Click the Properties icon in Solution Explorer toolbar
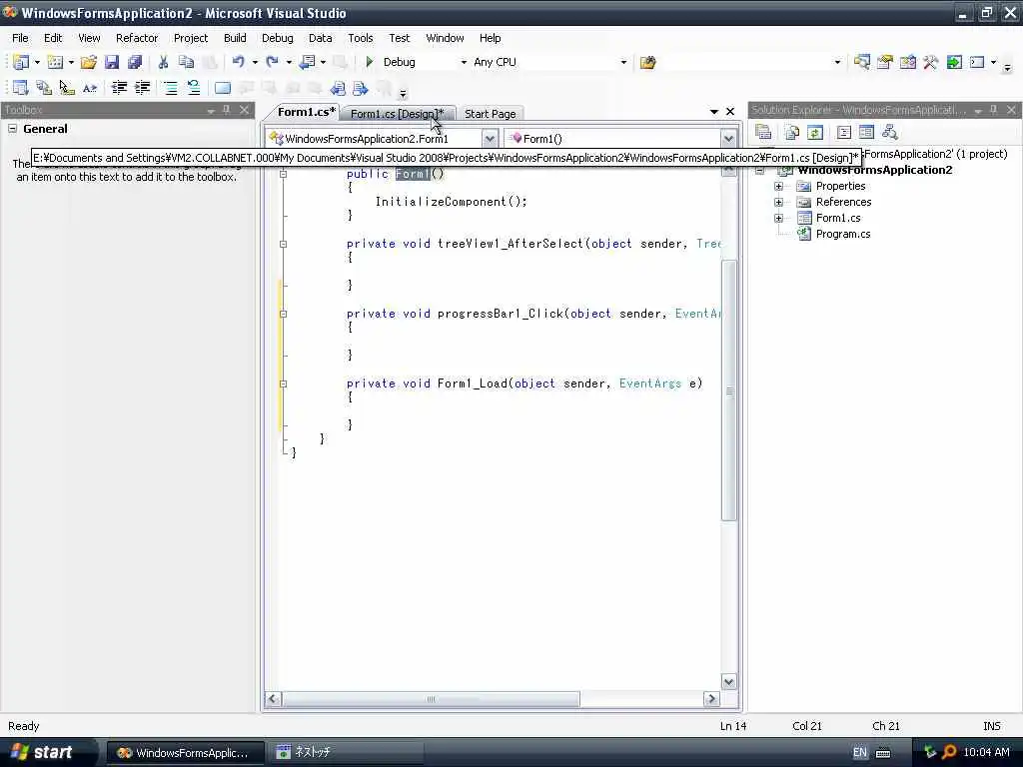The height and width of the screenshot is (767, 1023). pyautogui.click(x=763, y=133)
